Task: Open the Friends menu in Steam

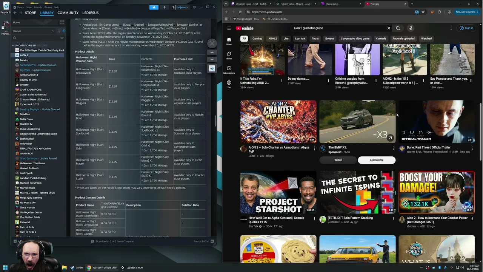Action: [38, 7]
